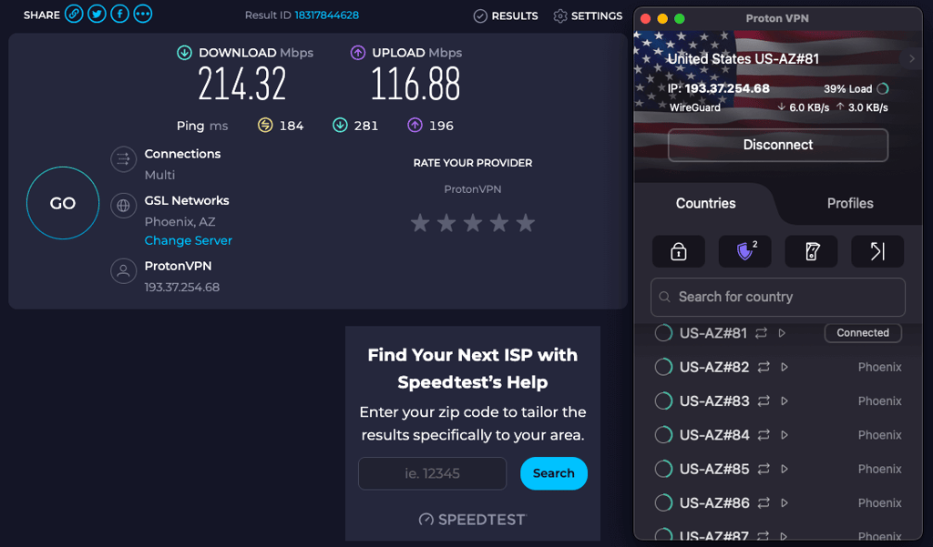This screenshot has height=547, width=933.
Task: Click the SPEEDTEST logo in the ISP card
Action: point(473,520)
